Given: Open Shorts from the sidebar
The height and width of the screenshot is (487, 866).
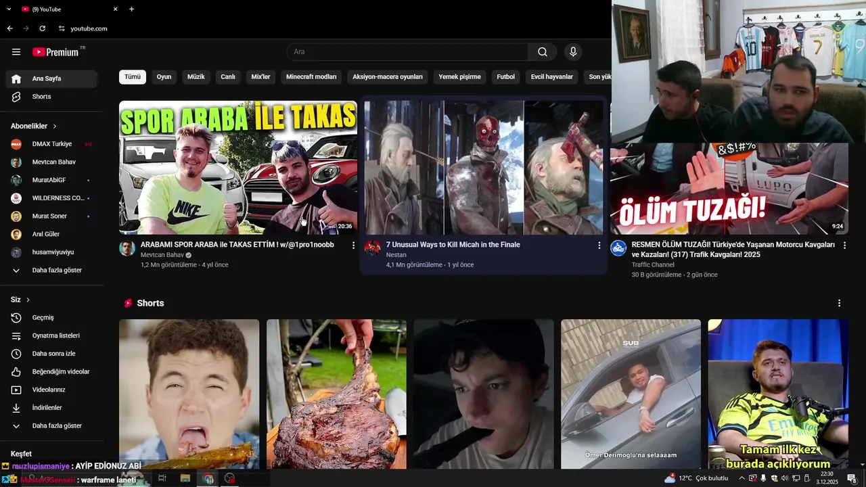Looking at the screenshot, I should click(x=51, y=97).
